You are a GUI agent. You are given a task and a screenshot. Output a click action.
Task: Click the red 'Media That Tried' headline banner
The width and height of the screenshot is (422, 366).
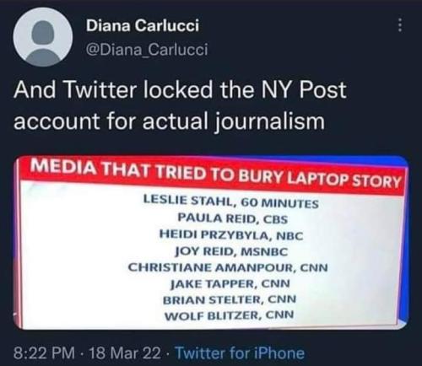215,175
